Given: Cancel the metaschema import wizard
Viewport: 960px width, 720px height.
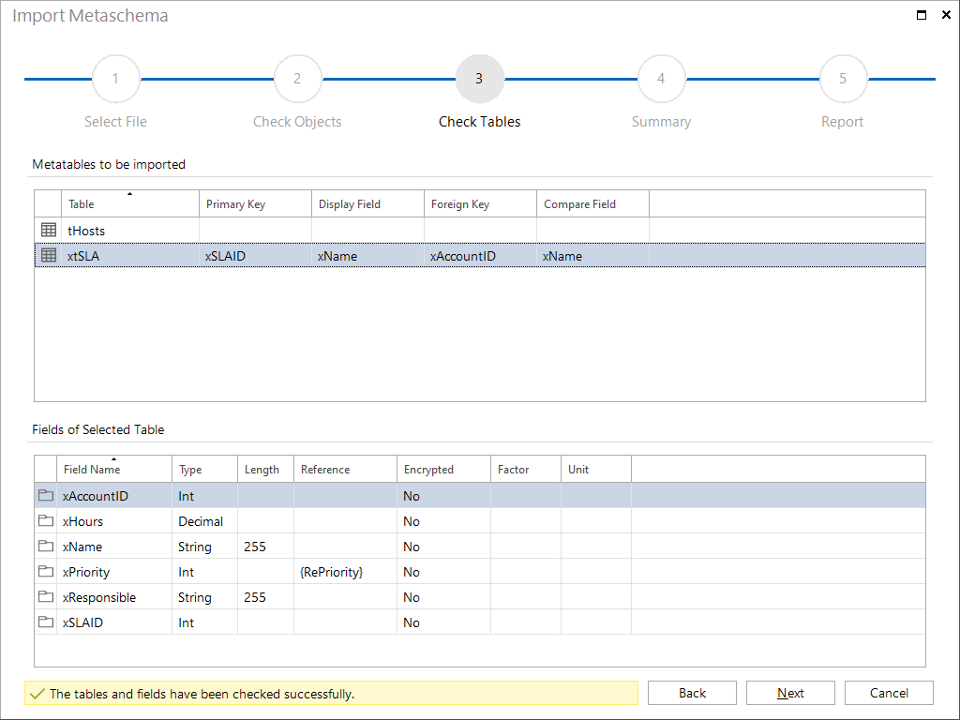Looking at the screenshot, I should [889, 693].
